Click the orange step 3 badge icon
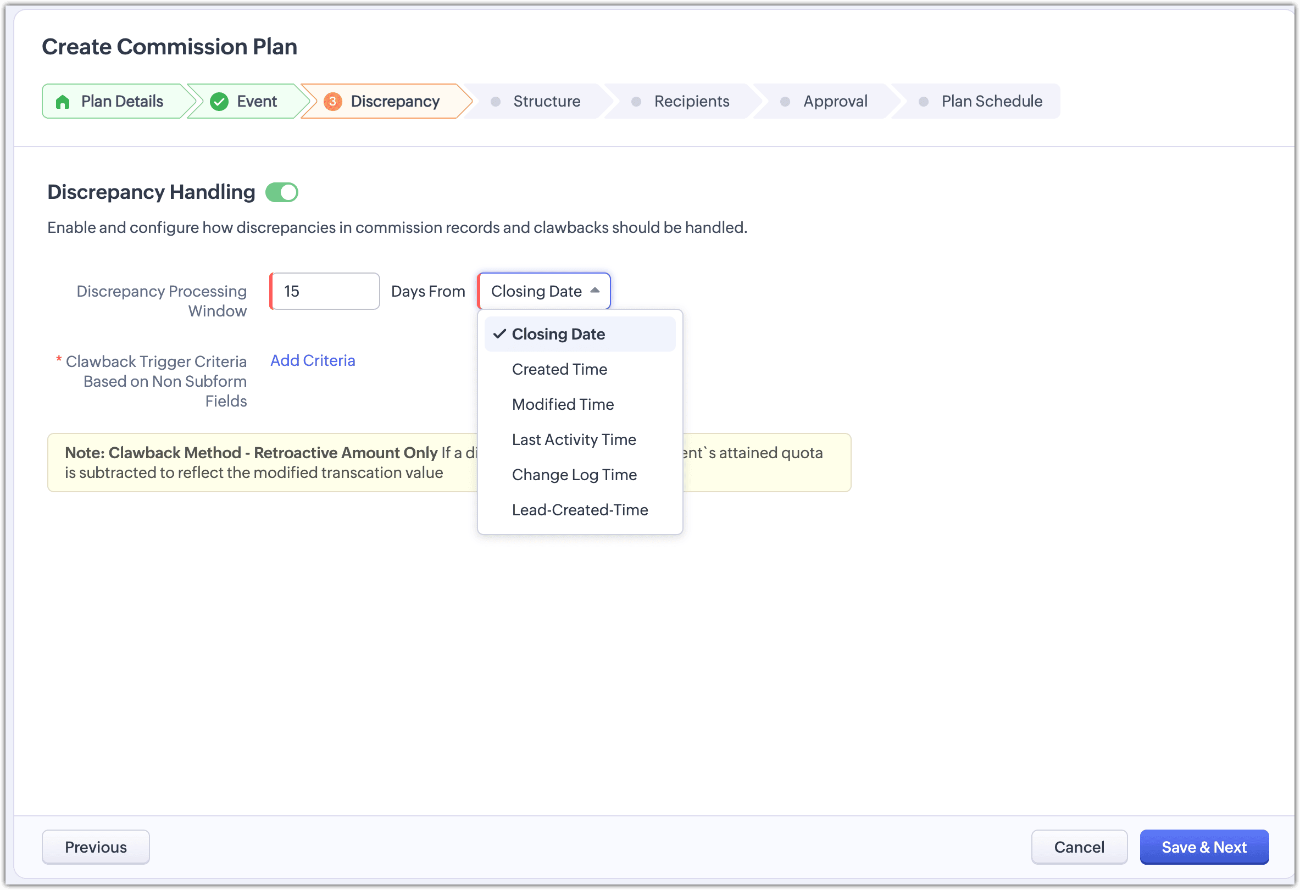 pos(333,102)
